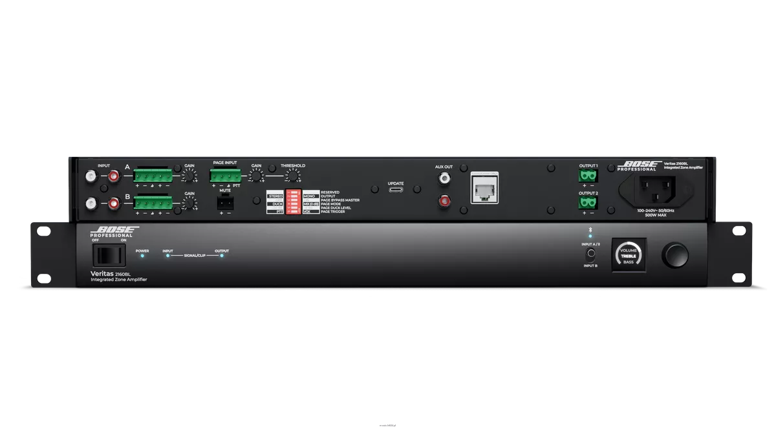This screenshot has height=436, width=776.
Task: Click the Threshold knob
Action: click(x=293, y=176)
